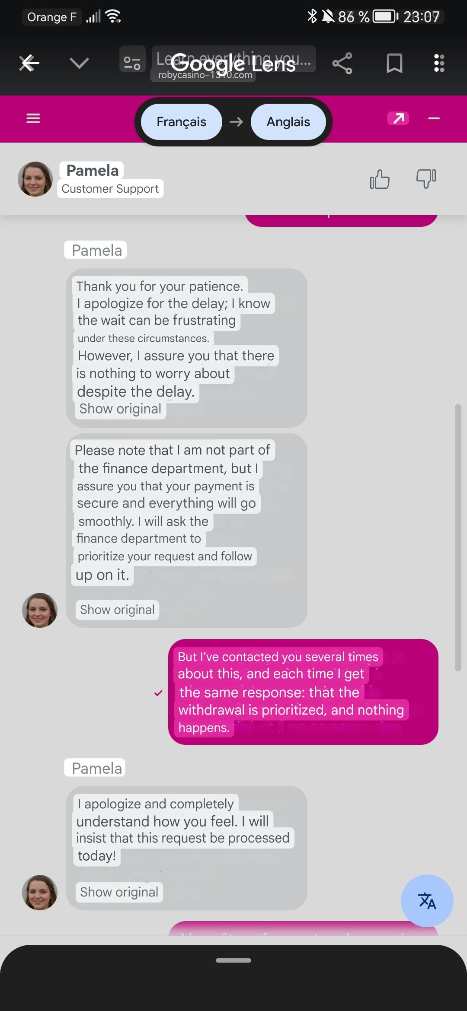Image resolution: width=467 pixels, height=1011 pixels.
Task: Show original under the patience message
Action: coord(120,409)
